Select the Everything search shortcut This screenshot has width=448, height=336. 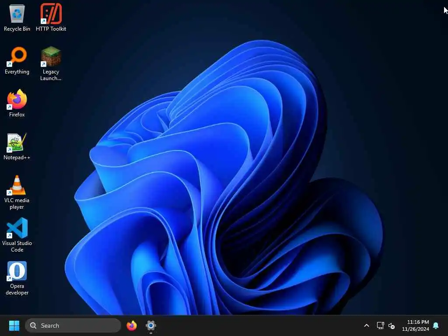[17, 60]
